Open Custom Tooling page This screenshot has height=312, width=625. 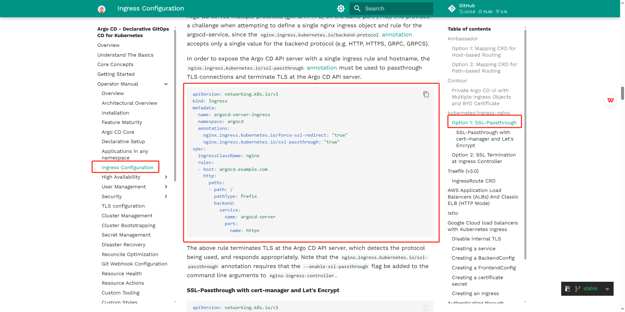[120, 293]
